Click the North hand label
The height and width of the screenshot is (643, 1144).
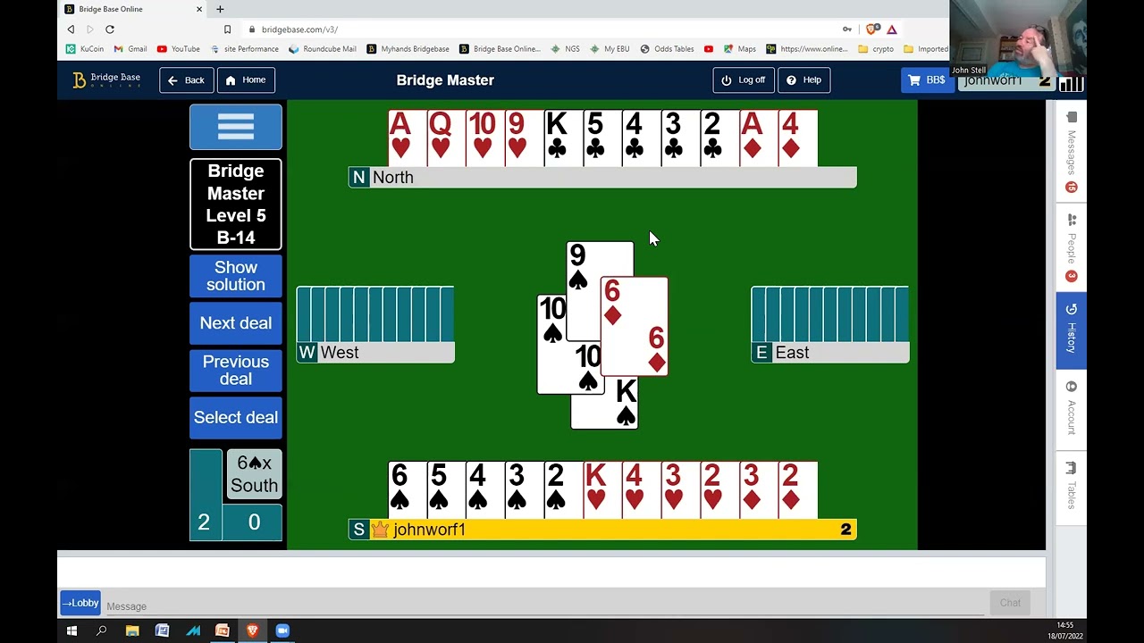pyautogui.click(x=602, y=177)
